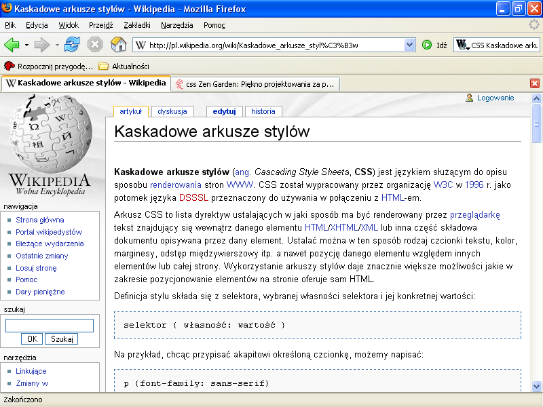The image size is (543, 407).
Task: Click the Szukaj search button
Action: [62, 338]
